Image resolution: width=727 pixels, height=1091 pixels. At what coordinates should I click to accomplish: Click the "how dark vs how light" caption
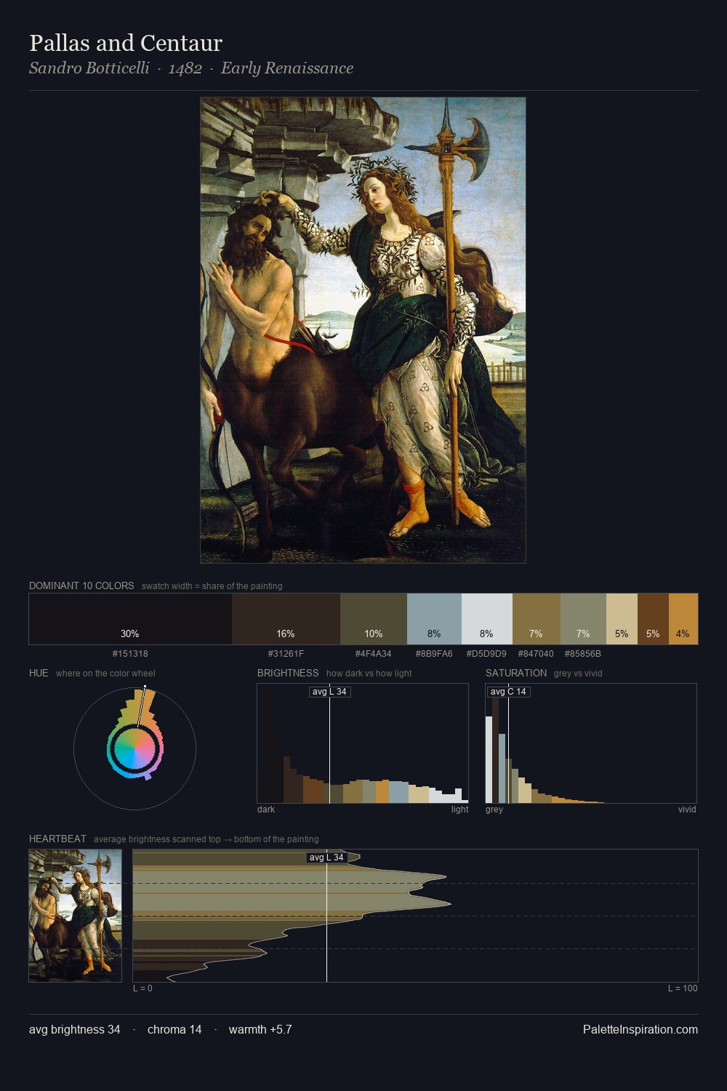(369, 674)
